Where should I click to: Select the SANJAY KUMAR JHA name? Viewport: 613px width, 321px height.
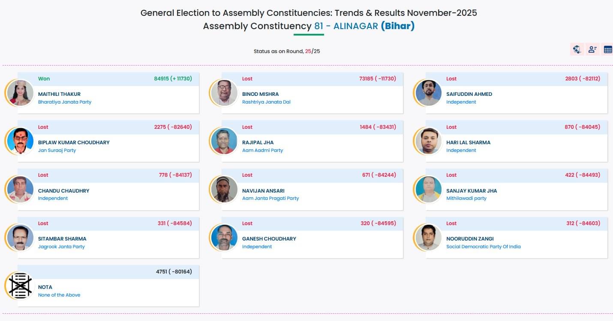click(472, 191)
